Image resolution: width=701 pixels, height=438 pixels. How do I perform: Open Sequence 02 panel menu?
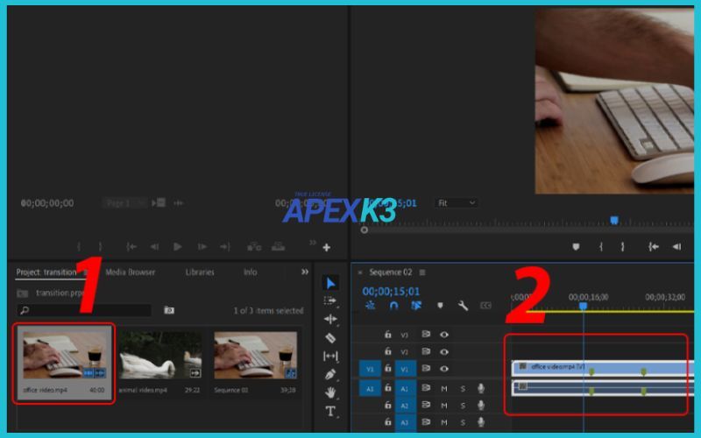[x=422, y=272]
